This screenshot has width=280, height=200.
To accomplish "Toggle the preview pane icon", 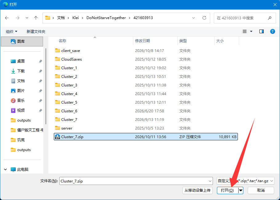I will point(262,31).
